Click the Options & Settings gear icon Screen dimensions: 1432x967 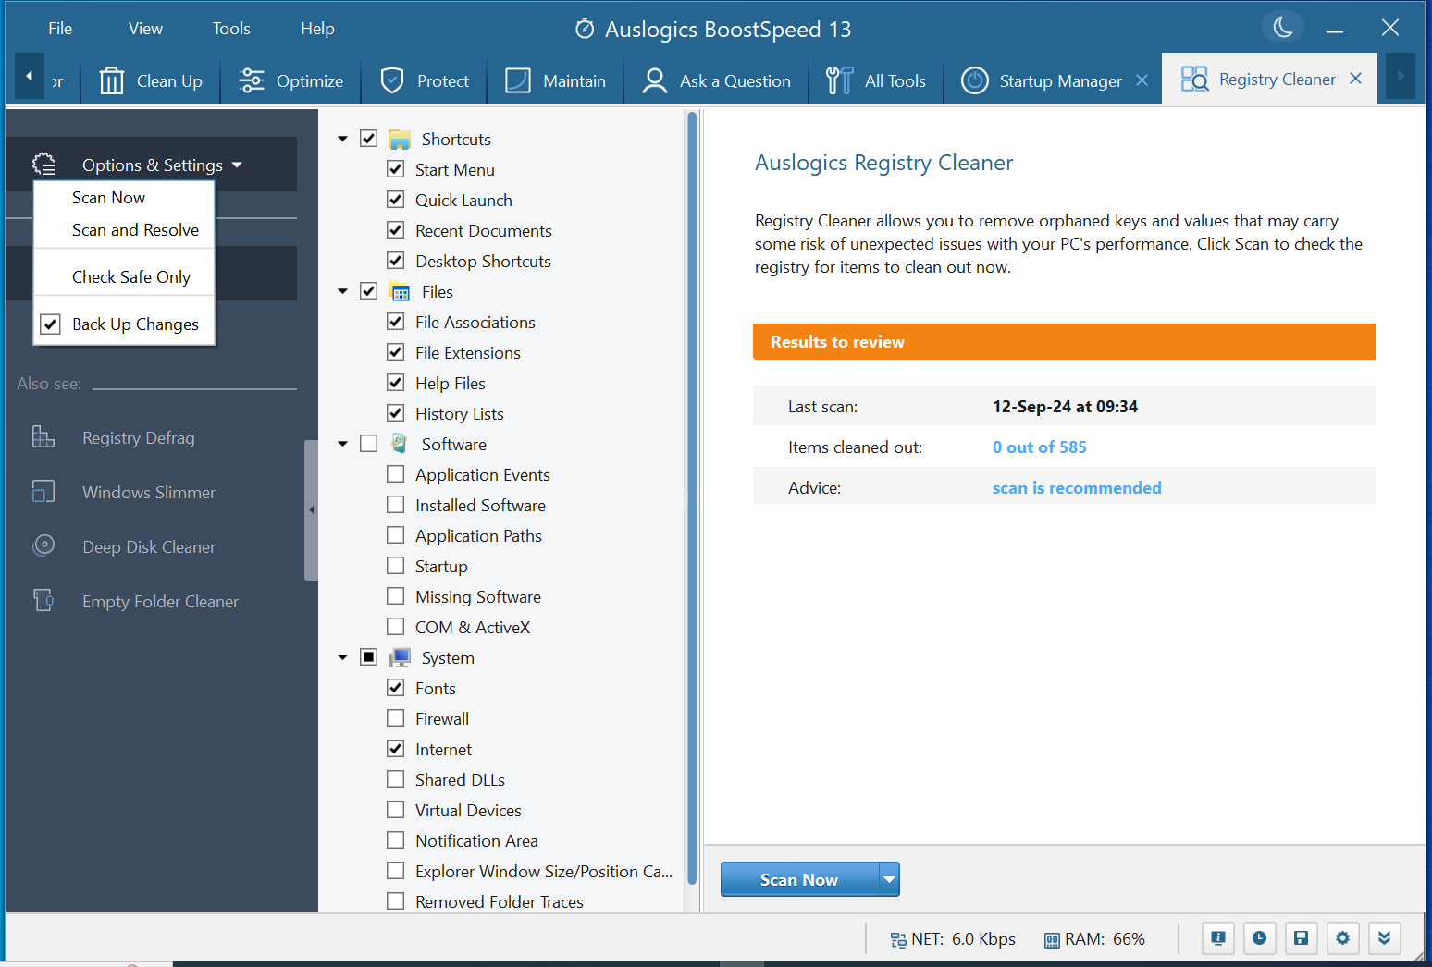43,165
